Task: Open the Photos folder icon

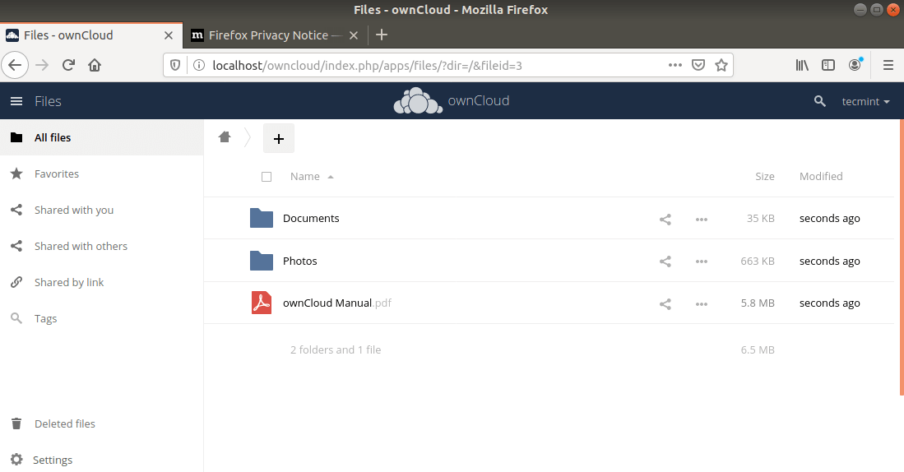Action: click(262, 261)
